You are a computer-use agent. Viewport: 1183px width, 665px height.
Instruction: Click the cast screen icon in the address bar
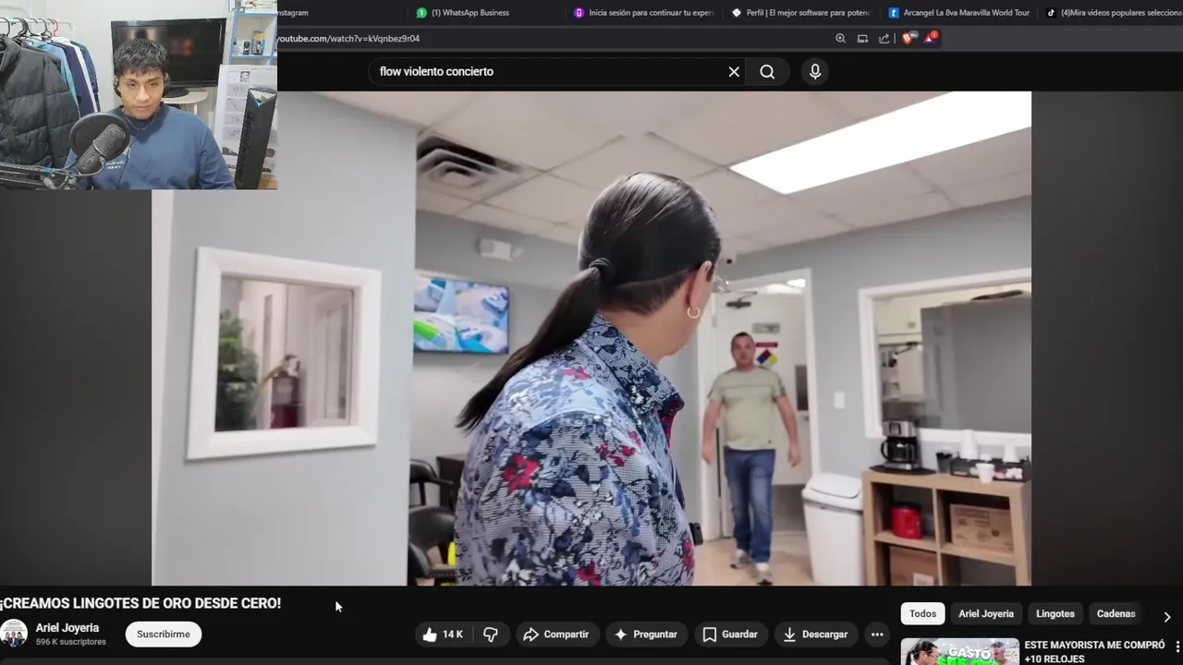point(862,39)
